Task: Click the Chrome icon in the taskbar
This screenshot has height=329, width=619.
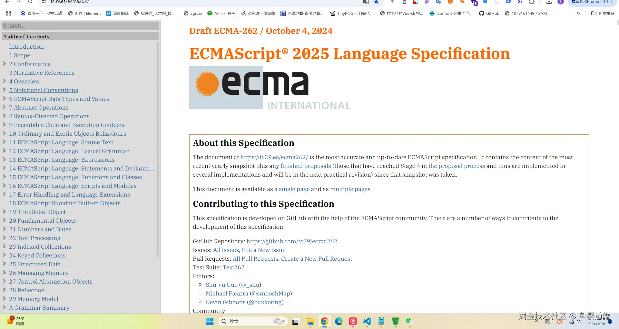Action: pos(324,321)
